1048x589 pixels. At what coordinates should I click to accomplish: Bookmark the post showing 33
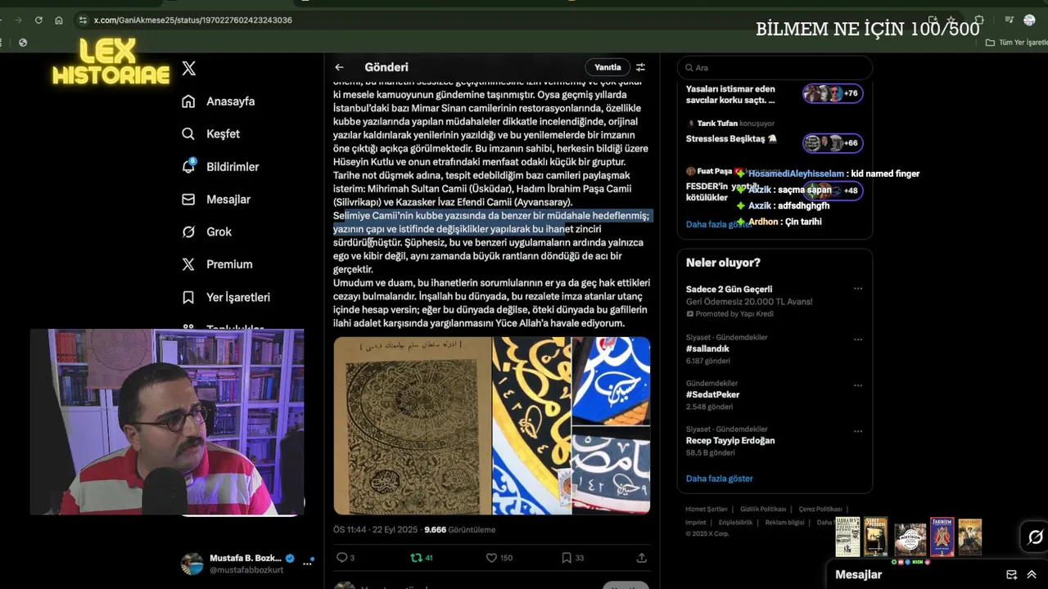click(x=572, y=558)
